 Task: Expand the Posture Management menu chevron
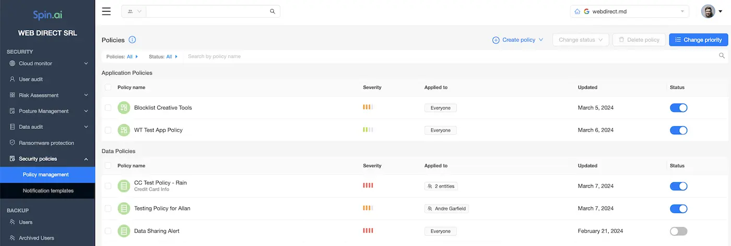(x=86, y=111)
